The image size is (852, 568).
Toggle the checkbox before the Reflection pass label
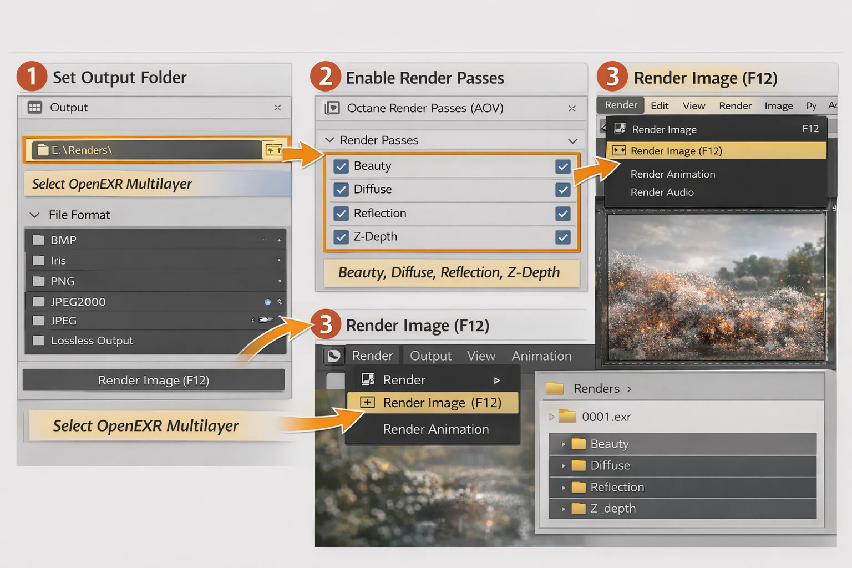[341, 214]
